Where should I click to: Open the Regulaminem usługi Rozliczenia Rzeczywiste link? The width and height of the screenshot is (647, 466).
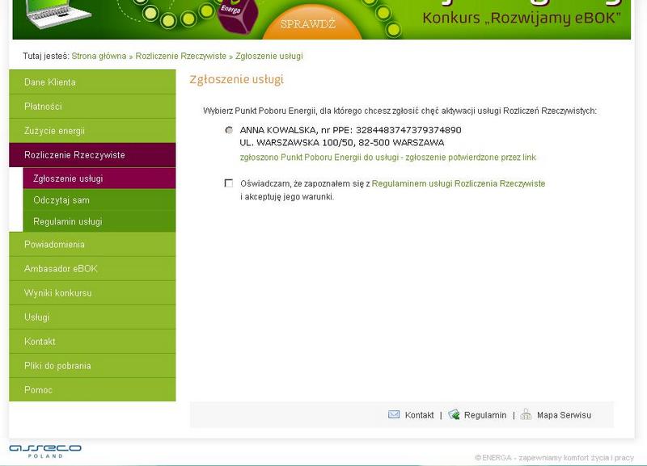tap(458, 184)
